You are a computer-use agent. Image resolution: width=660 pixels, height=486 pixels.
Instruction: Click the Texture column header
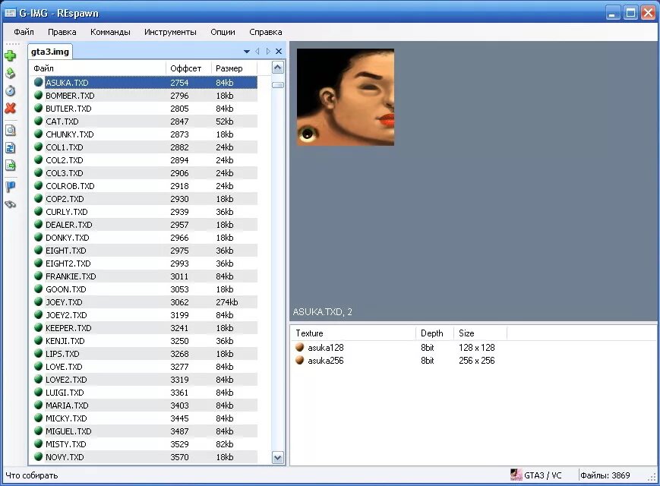click(x=353, y=333)
